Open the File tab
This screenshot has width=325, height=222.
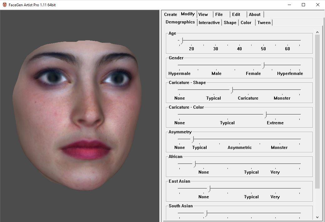click(219, 14)
